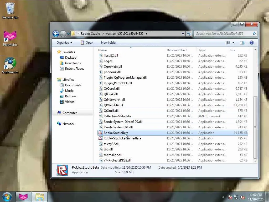This screenshot has width=269, height=202.
Task: Select Libraries in the navigation pane
Action: pos(68,79)
